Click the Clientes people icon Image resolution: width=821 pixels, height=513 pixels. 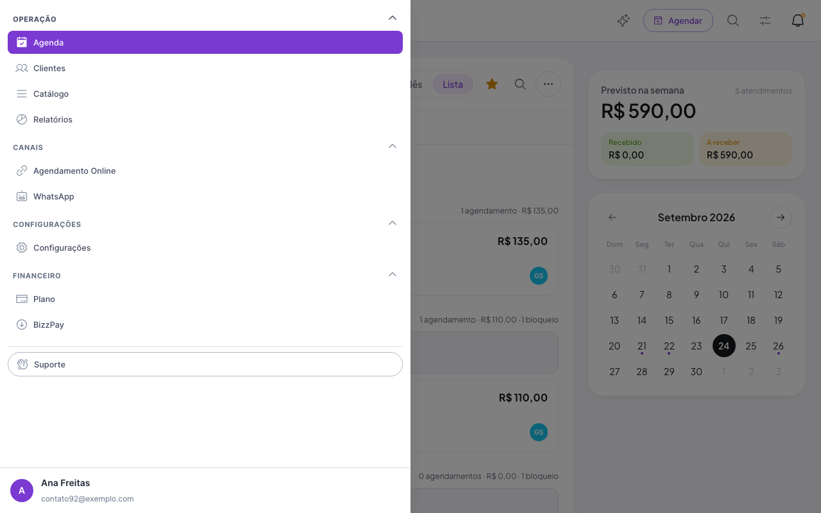tap(22, 68)
